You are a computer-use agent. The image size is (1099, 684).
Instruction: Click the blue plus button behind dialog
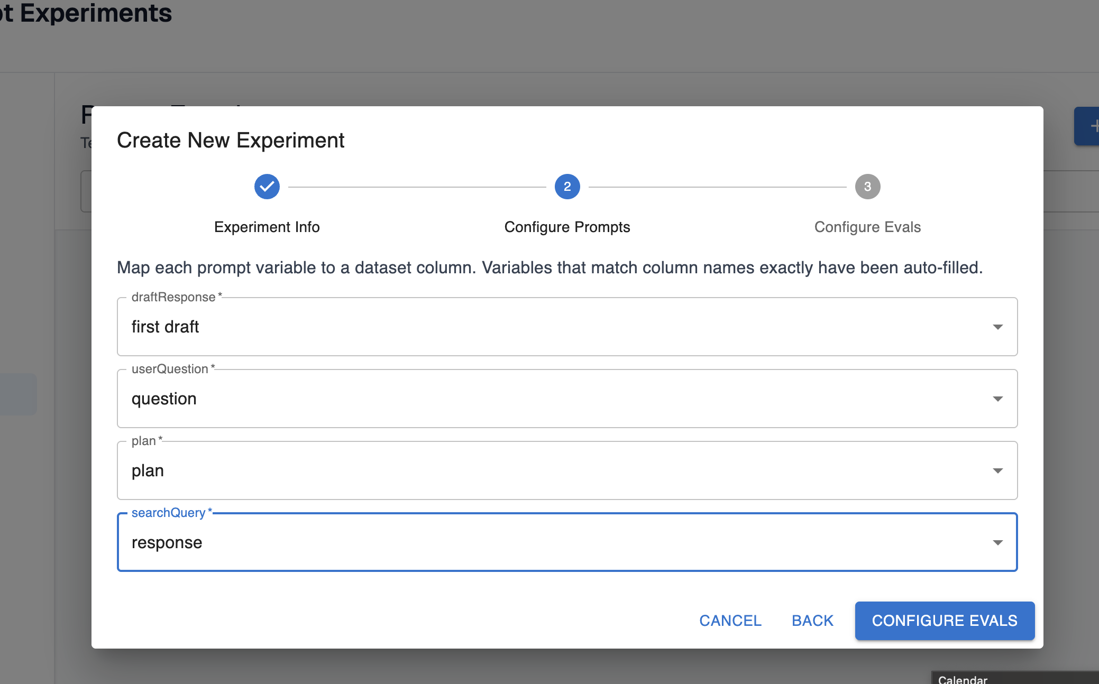tap(1088, 126)
